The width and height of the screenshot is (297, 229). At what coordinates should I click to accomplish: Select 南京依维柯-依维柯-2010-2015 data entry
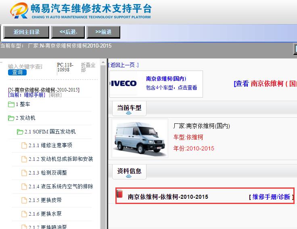[x=168, y=197]
